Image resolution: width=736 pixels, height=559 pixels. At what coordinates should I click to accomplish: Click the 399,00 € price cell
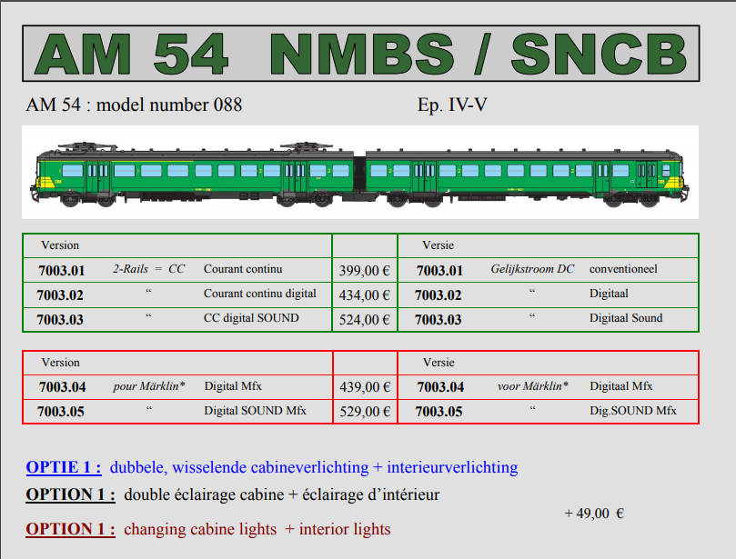point(365,271)
